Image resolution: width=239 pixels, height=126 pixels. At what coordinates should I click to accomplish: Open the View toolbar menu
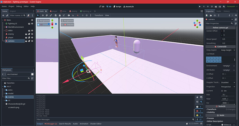tap(107, 15)
